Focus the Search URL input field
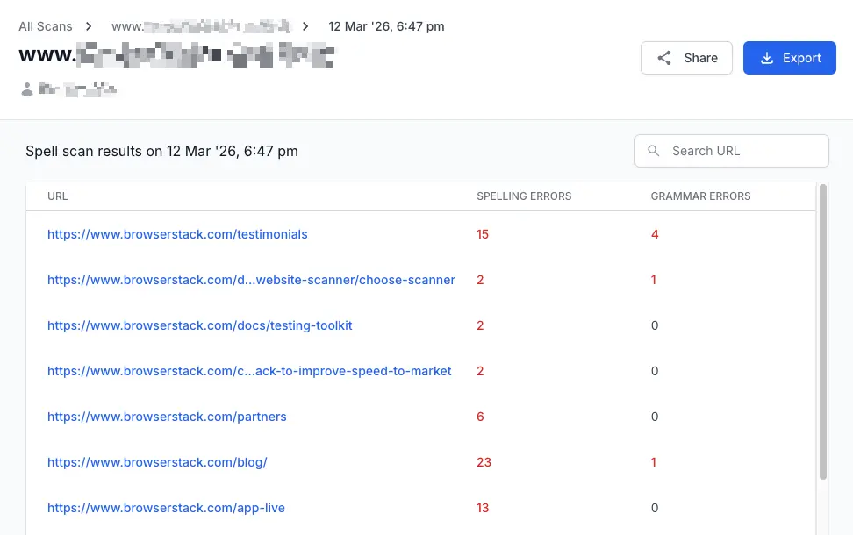This screenshot has width=853, height=535. coord(742,151)
